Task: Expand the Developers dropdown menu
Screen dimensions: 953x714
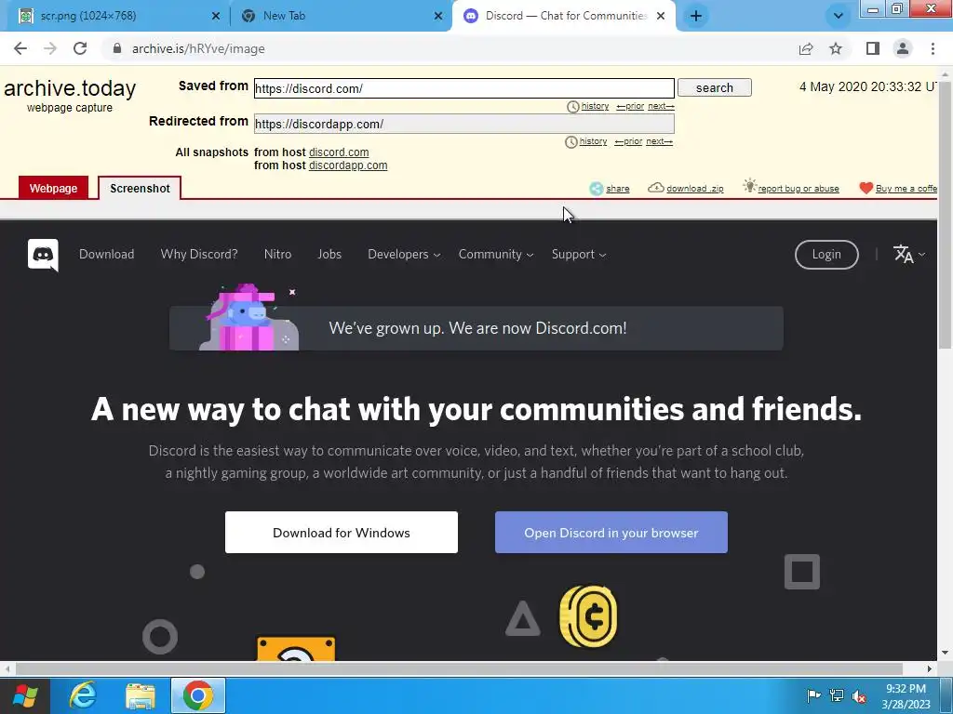Action: (x=404, y=255)
